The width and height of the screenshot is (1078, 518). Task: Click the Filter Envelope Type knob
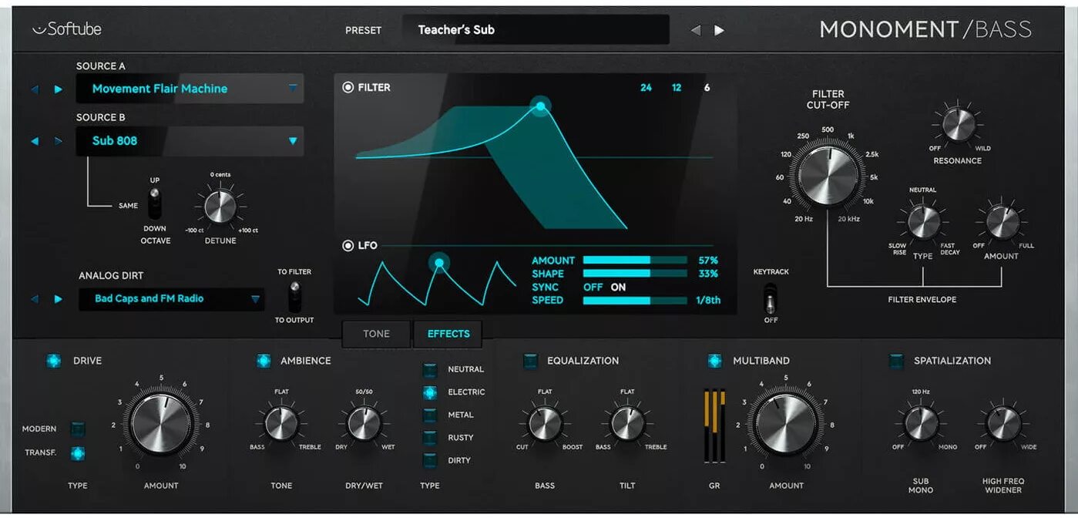tap(922, 222)
